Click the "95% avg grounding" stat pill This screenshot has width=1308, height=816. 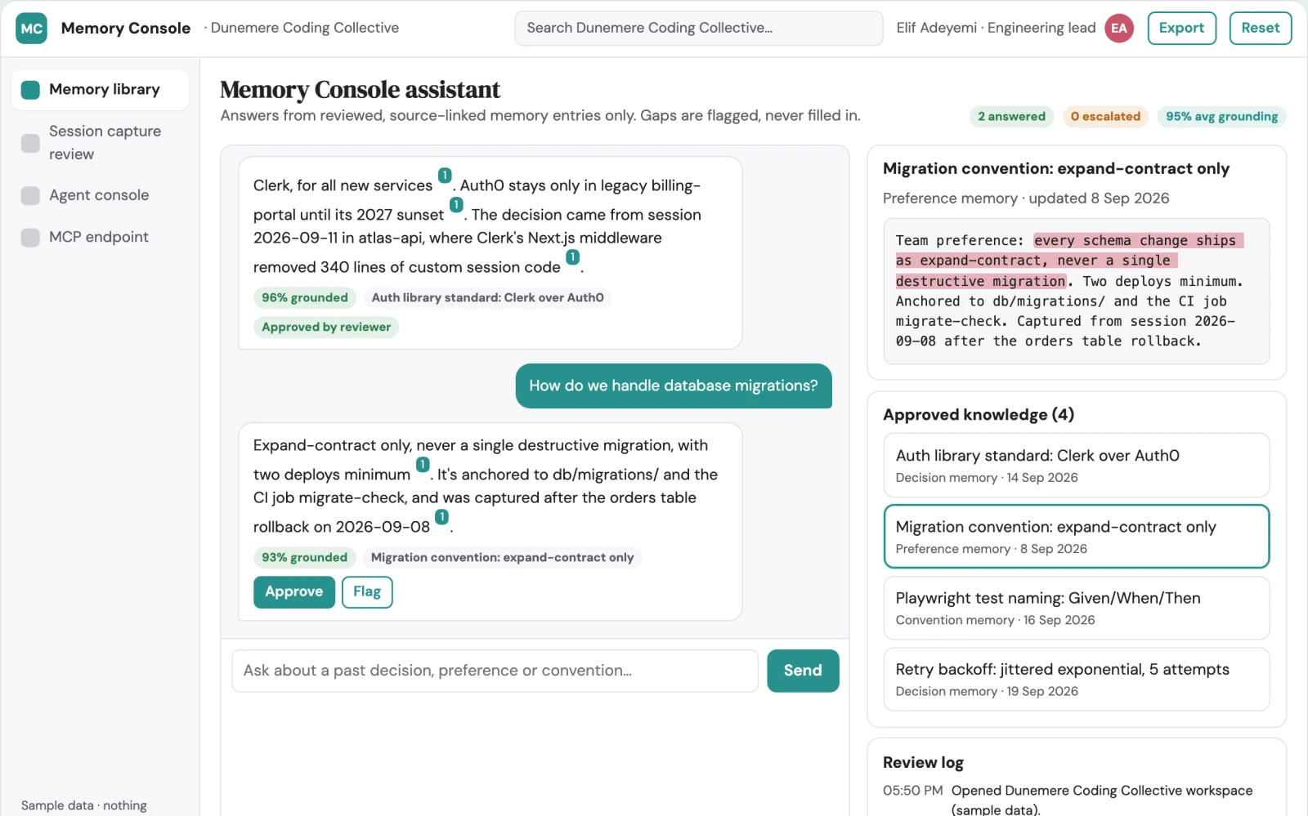pyautogui.click(x=1222, y=117)
